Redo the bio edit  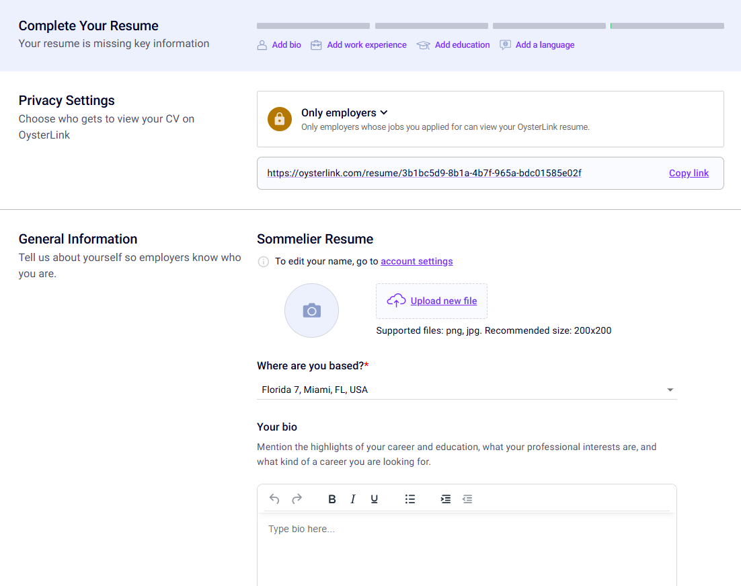(297, 499)
